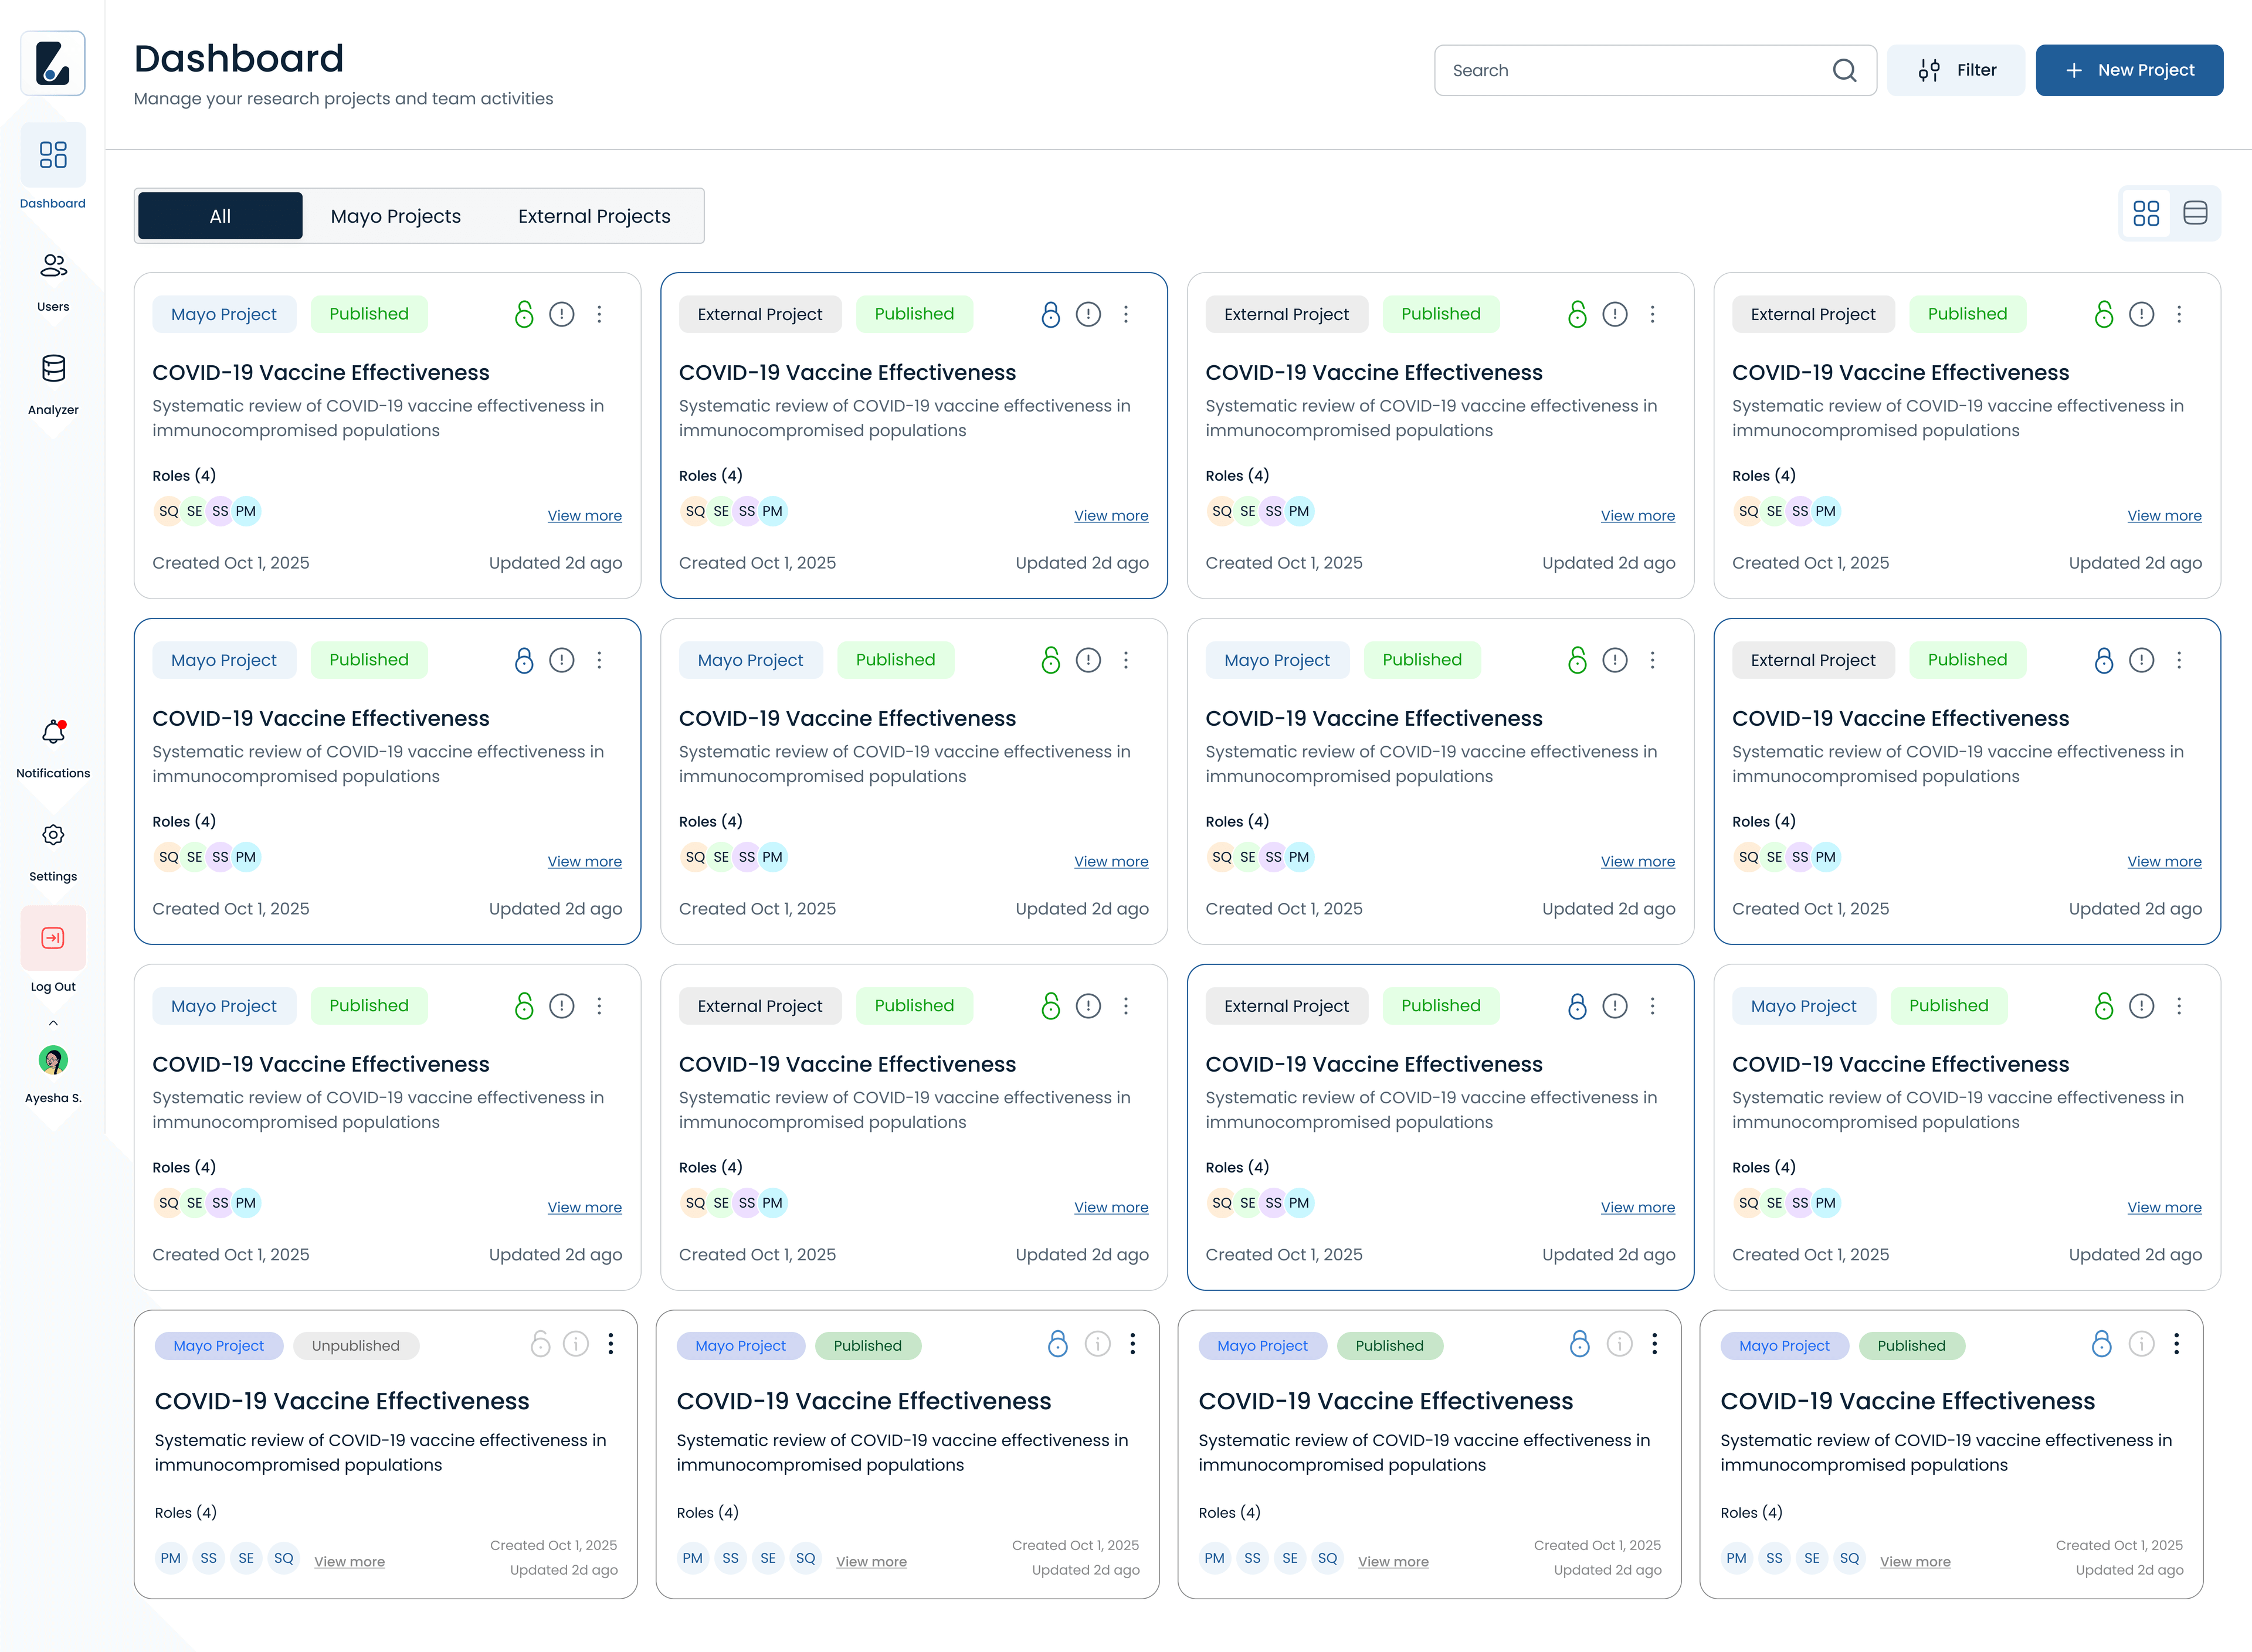This screenshot has width=2252, height=1652.
Task: Toggle blue lock on third-row highlighted External card
Action: point(1578,1006)
